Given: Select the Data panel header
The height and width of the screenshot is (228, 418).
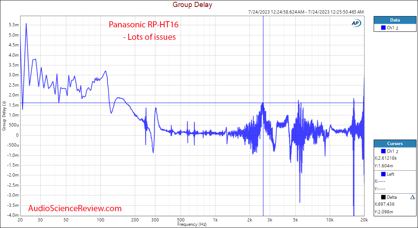Looking at the screenshot, I should 395,20.
